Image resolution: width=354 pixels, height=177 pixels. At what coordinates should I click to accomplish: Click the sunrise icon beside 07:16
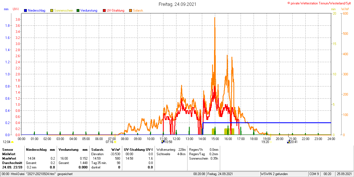[x=115, y=142]
